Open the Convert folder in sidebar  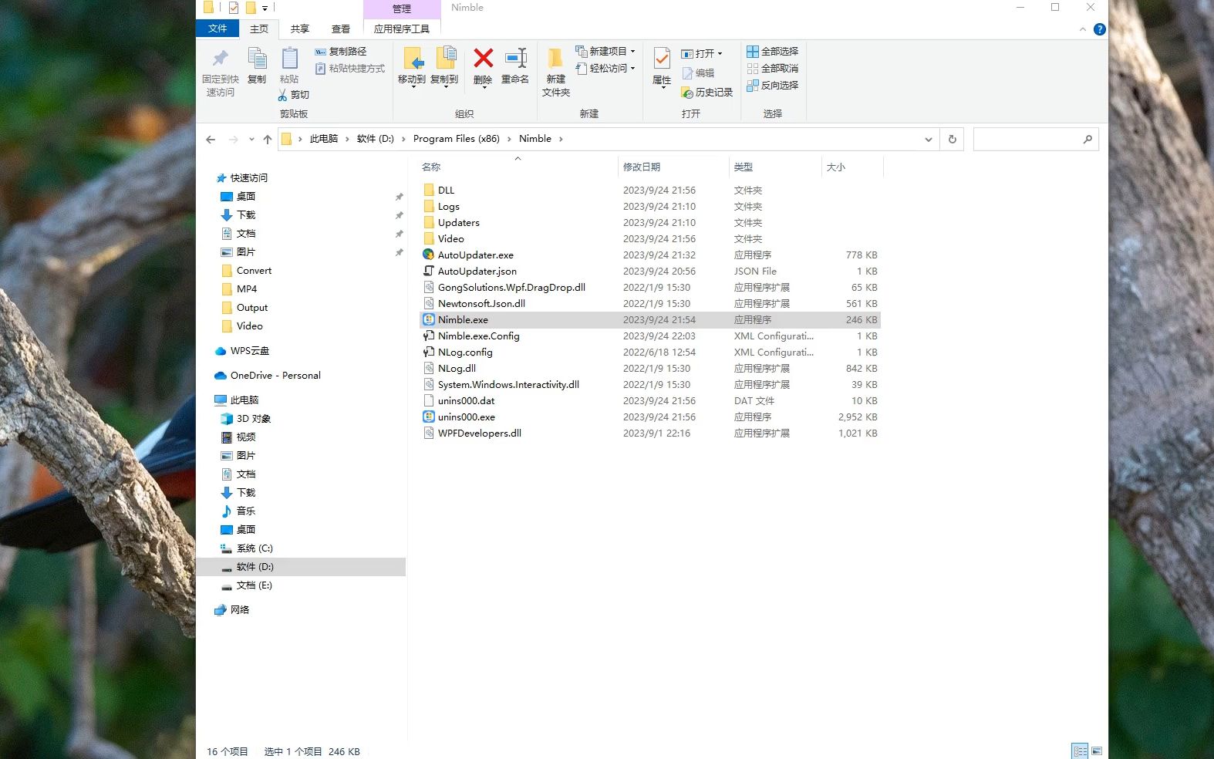[x=254, y=271]
